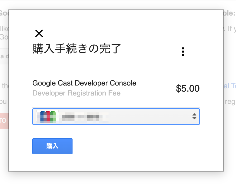
Task: Click the $5.00 price amount
Action: point(188,88)
